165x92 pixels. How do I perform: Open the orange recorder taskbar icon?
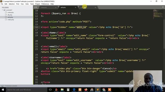pyautogui.click(x=110, y=90)
